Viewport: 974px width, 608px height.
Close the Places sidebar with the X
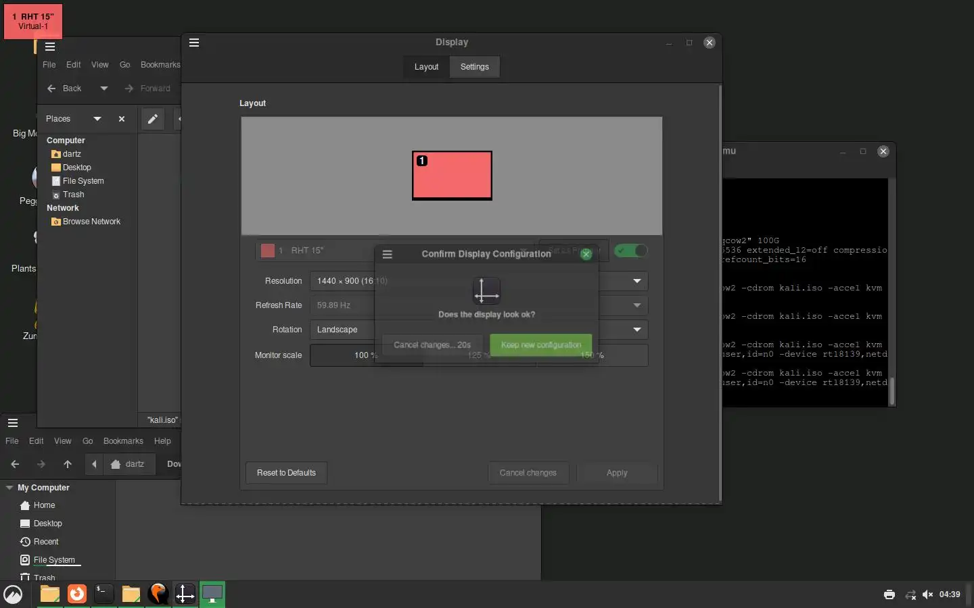(x=122, y=119)
